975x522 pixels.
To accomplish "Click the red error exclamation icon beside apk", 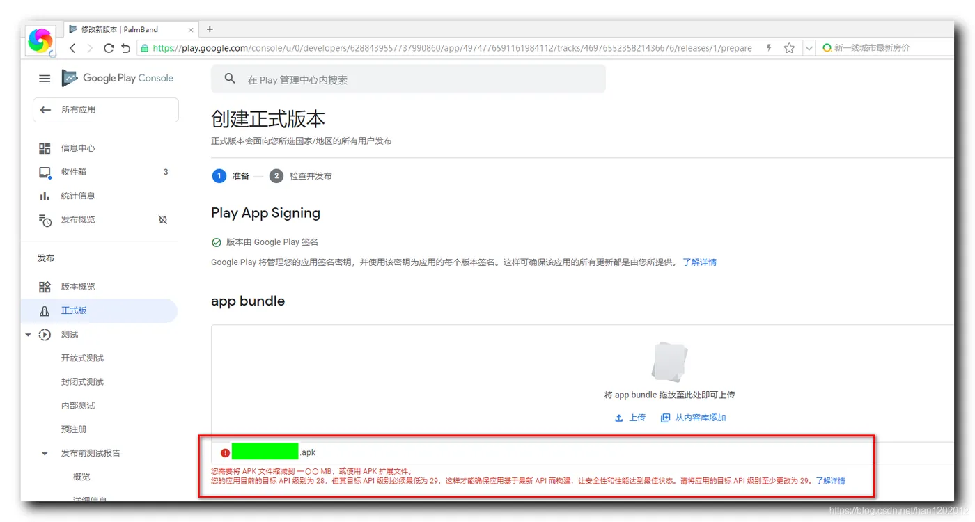I will coord(224,452).
